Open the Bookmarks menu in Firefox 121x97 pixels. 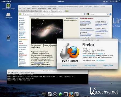pos(42,9)
